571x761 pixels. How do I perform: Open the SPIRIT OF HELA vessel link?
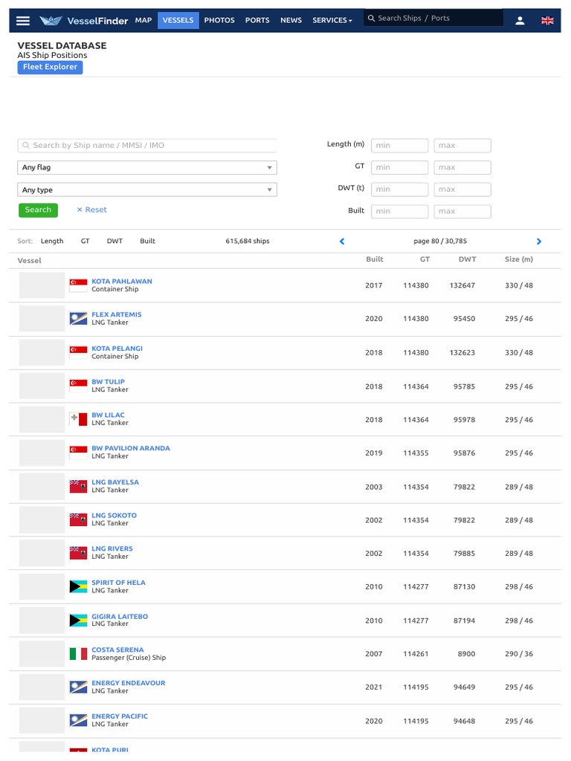tap(118, 583)
